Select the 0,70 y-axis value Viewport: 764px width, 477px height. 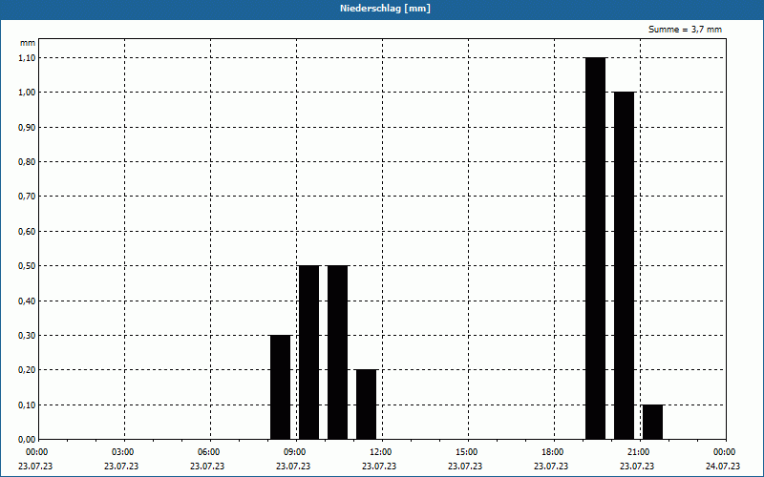27,197
